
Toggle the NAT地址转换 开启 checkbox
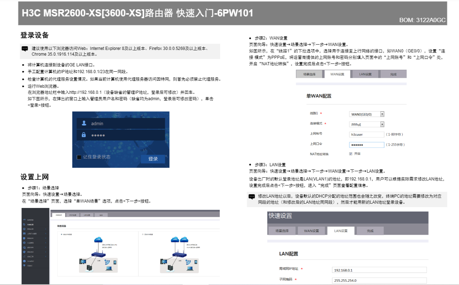351,154
